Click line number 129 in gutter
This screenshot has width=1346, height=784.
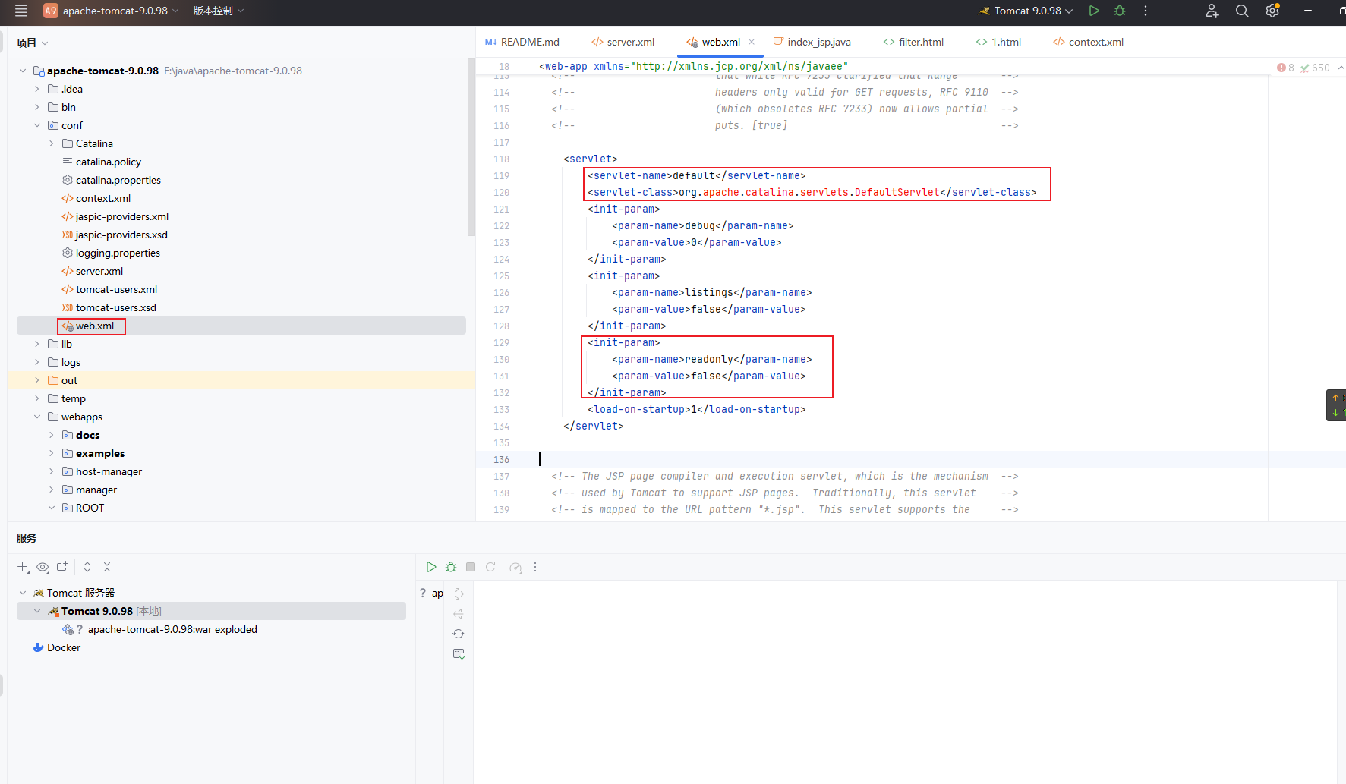click(501, 342)
